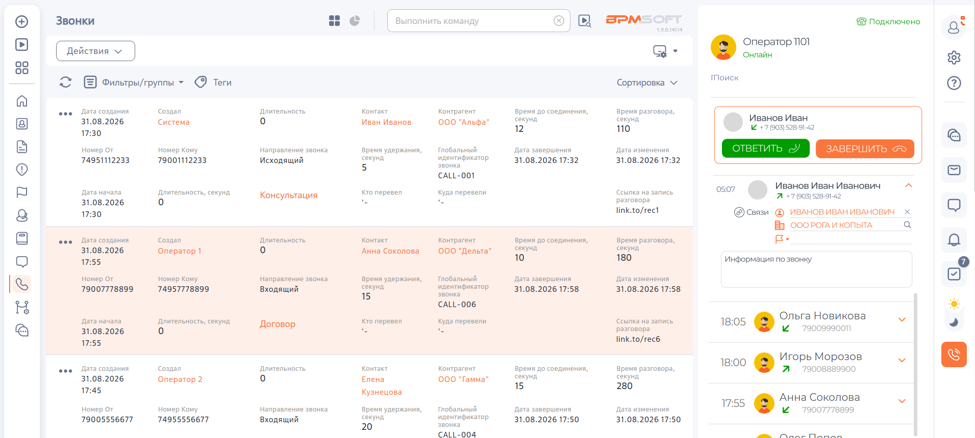
Task: Switch to light theme sun icon
Action: pos(954,305)
